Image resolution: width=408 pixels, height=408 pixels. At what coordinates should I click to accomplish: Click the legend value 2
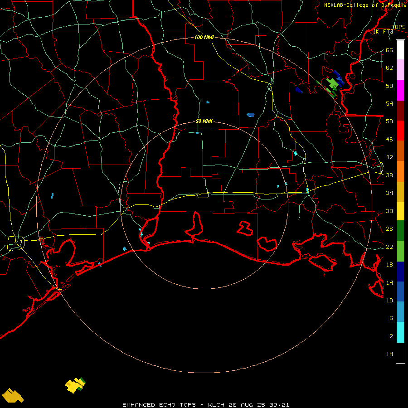(x=391, y=336)
